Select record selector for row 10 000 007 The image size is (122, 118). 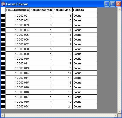coord(3,44)
